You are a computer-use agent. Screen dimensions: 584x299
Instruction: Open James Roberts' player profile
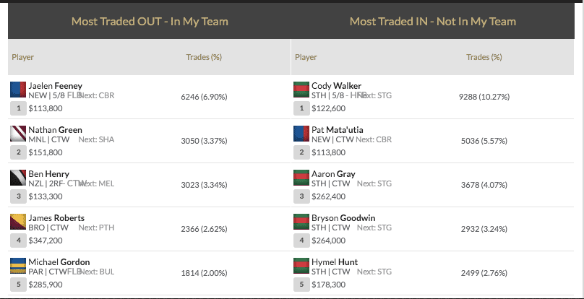(56, 218)
